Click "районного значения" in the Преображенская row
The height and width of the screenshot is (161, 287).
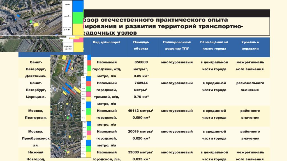tap(250, 135)
